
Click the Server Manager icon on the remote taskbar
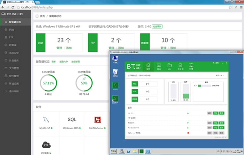point(122,151)
